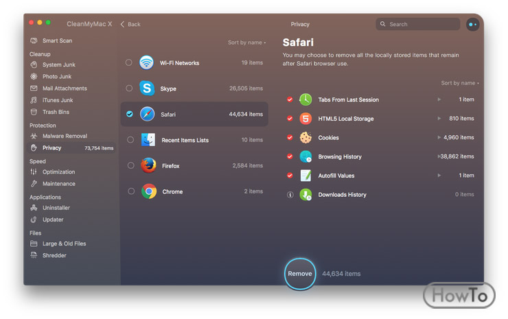508x319 pixels.
Task: Click the Firefox app icon
Action: [148, 165]
